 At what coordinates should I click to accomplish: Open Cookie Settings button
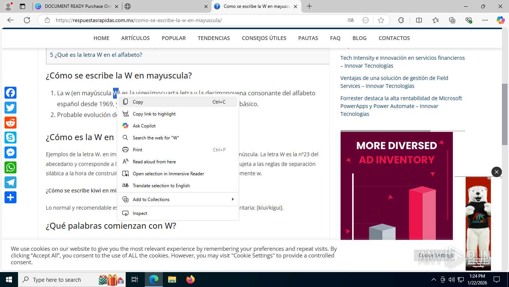click(x=436, y=255)
